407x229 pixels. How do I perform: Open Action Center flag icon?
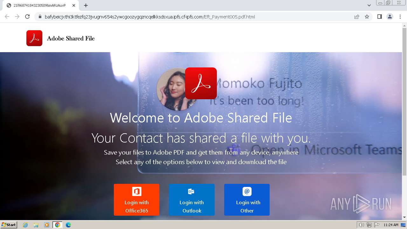coord(377,225)
